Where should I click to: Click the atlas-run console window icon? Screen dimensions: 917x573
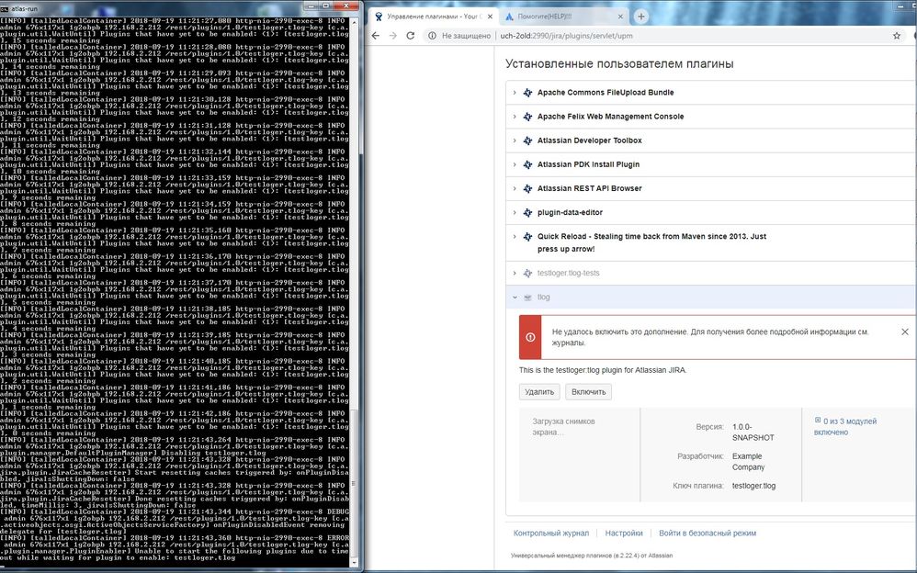[5, 8]
